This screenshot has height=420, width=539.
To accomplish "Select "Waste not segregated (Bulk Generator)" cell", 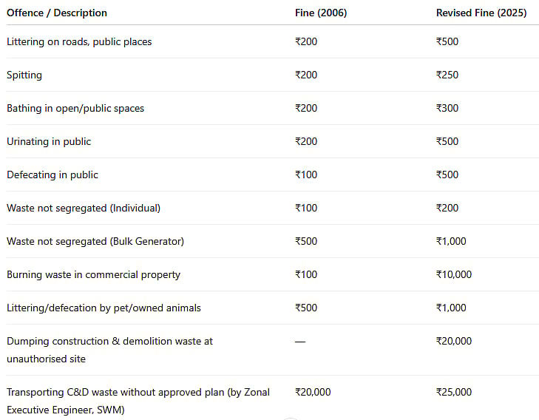I will pyautogui.click(x=95, y=241).
